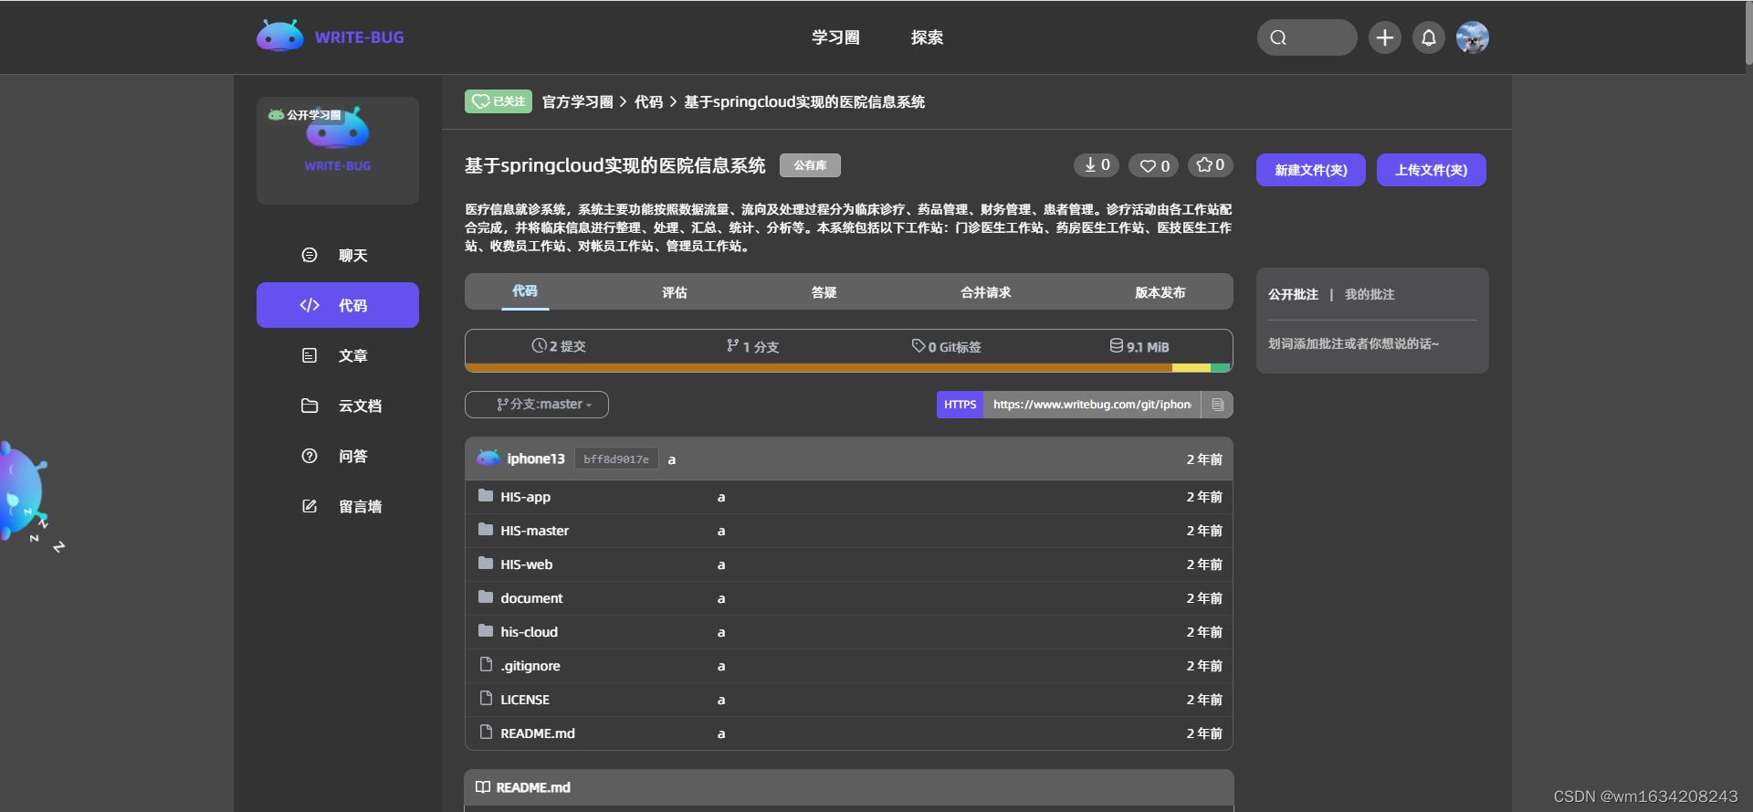Open the LICENSE file
The image size is (1753, 812).
(x=525, y=700)
